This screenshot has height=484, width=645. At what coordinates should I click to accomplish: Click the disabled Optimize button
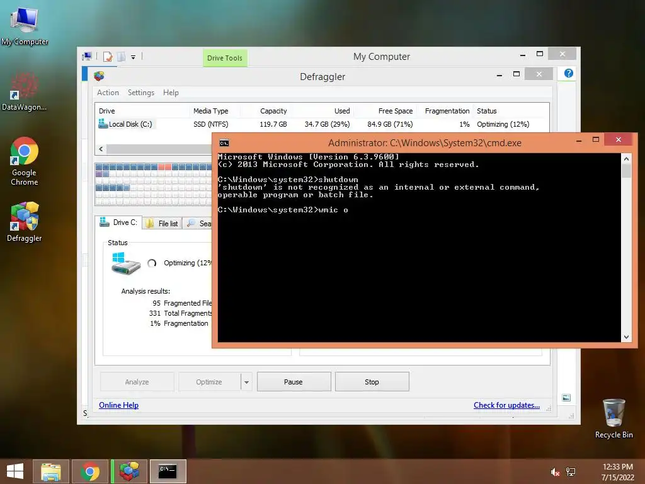209,381
